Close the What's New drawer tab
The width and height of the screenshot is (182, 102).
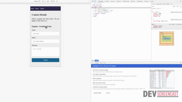(107, 63)
